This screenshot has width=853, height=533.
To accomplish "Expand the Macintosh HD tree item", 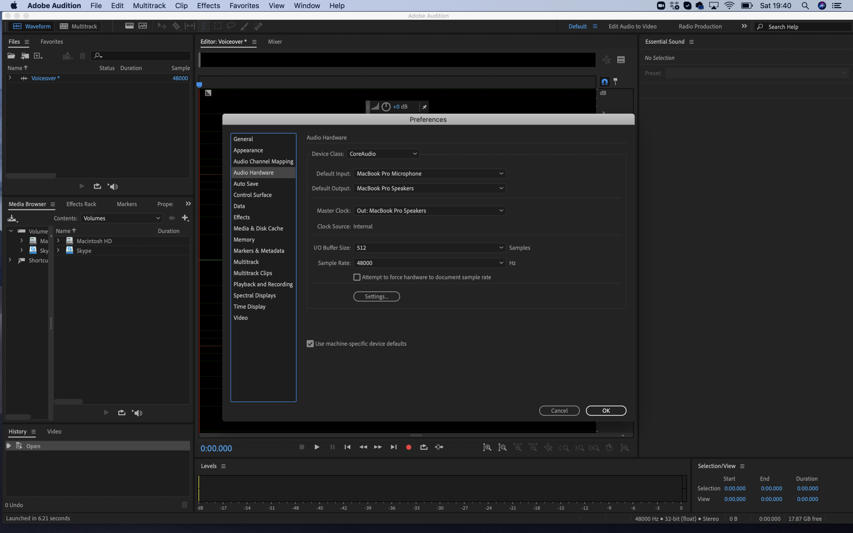I will click(x=58, y=241).
